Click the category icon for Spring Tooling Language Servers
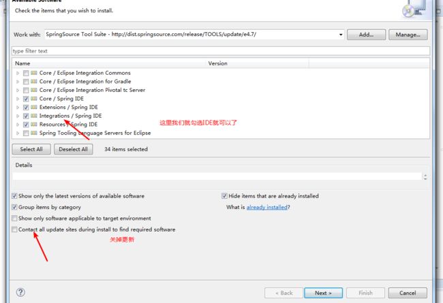Screen dimensions: 443x303 [34, 133]
